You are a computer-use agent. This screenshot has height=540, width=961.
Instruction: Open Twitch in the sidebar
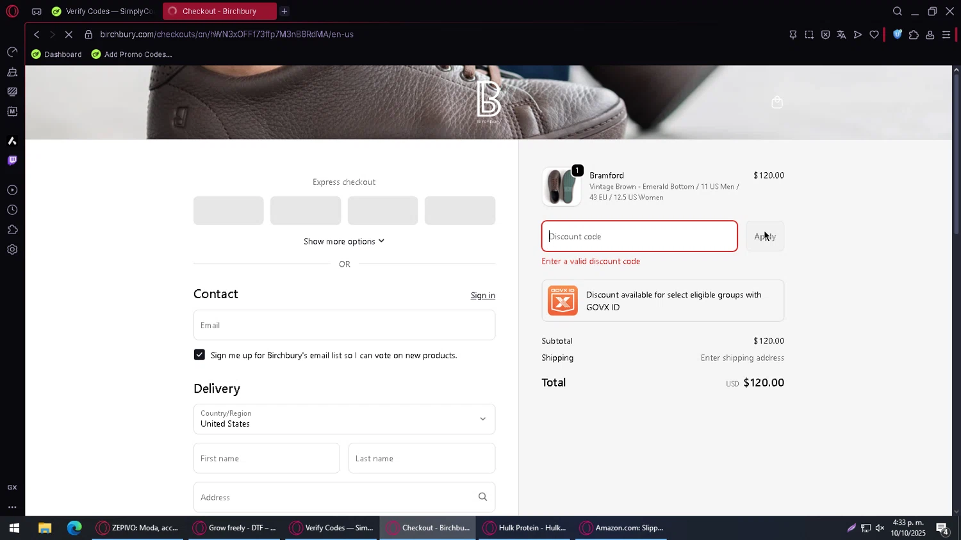click(x=12, y=160)
